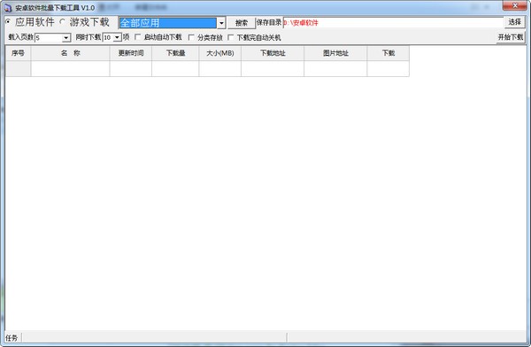Click the 下载量 column header

click(175, 53)
